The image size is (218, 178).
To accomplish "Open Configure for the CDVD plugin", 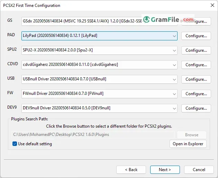I will (196, 65).
